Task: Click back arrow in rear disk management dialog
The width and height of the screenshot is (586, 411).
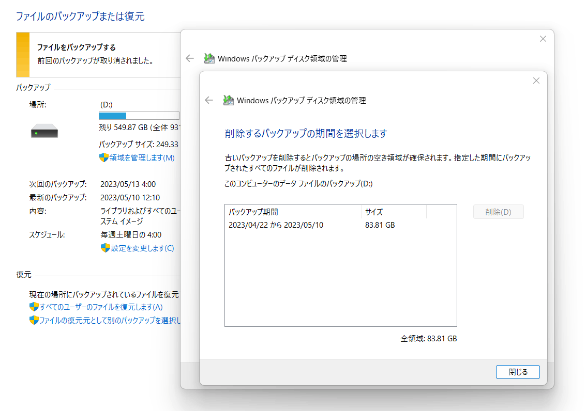Action: click(x=190, y=58)
